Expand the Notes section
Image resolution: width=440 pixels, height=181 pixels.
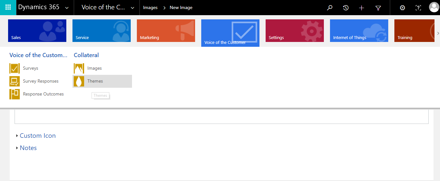(27, 148)
